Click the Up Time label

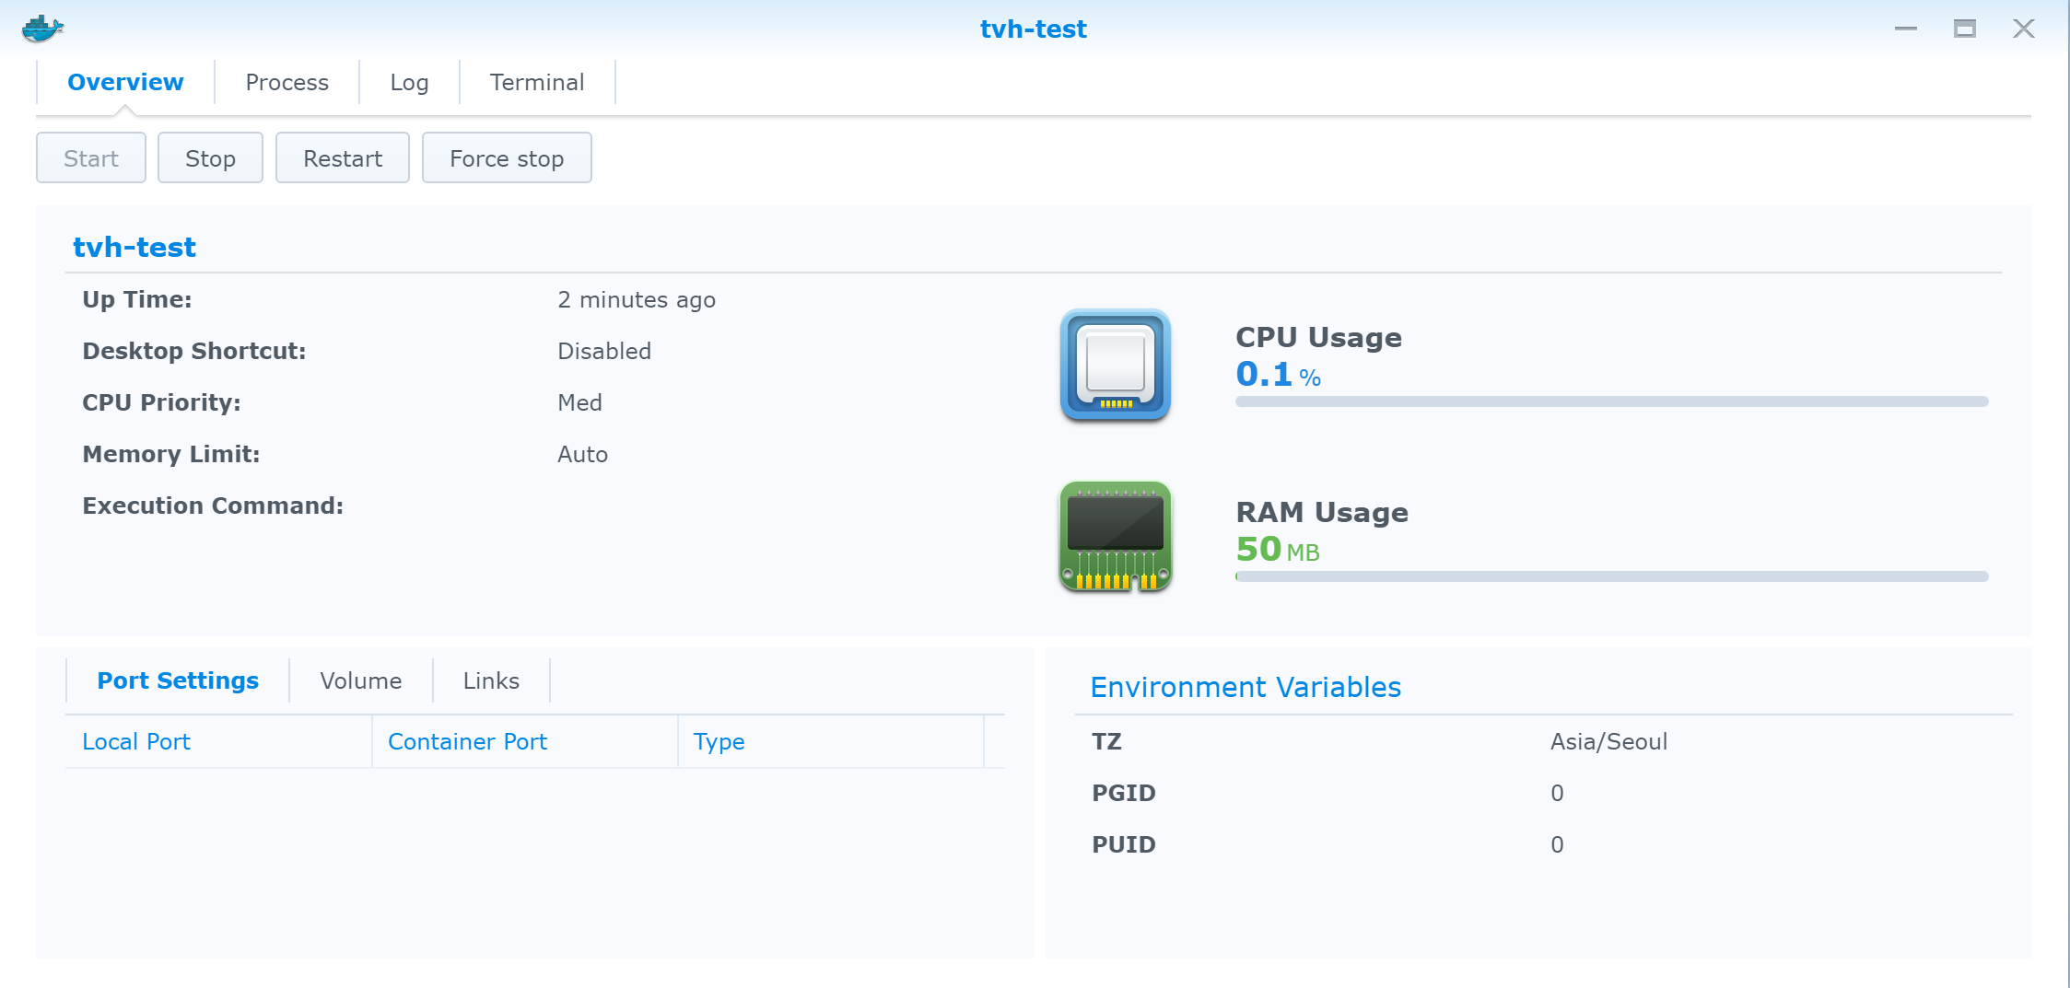(137, 299)
